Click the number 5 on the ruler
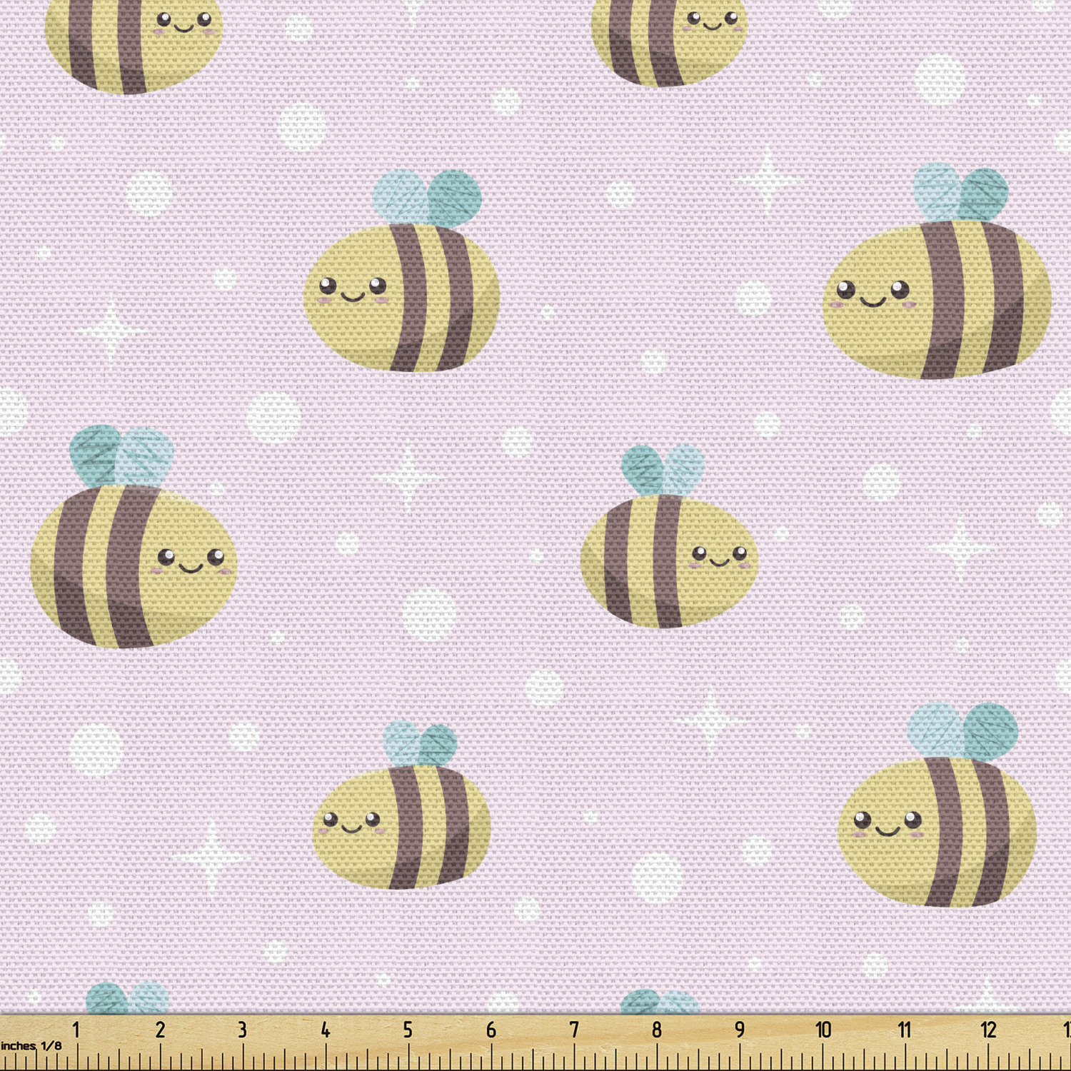 tap(408, 1030)
